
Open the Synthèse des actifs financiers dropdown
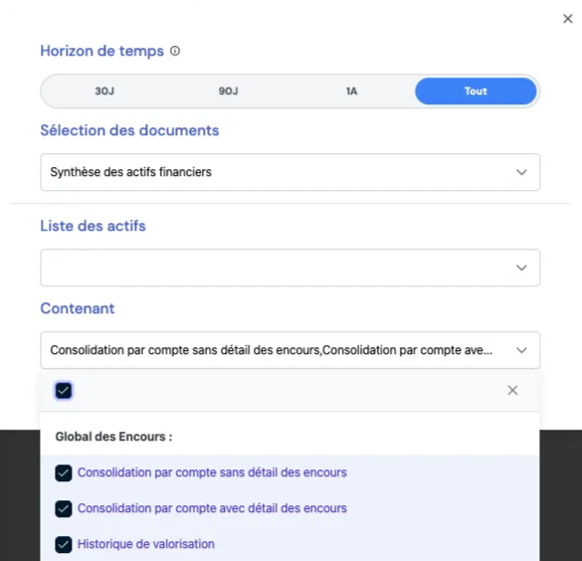(x=290, y=172)
